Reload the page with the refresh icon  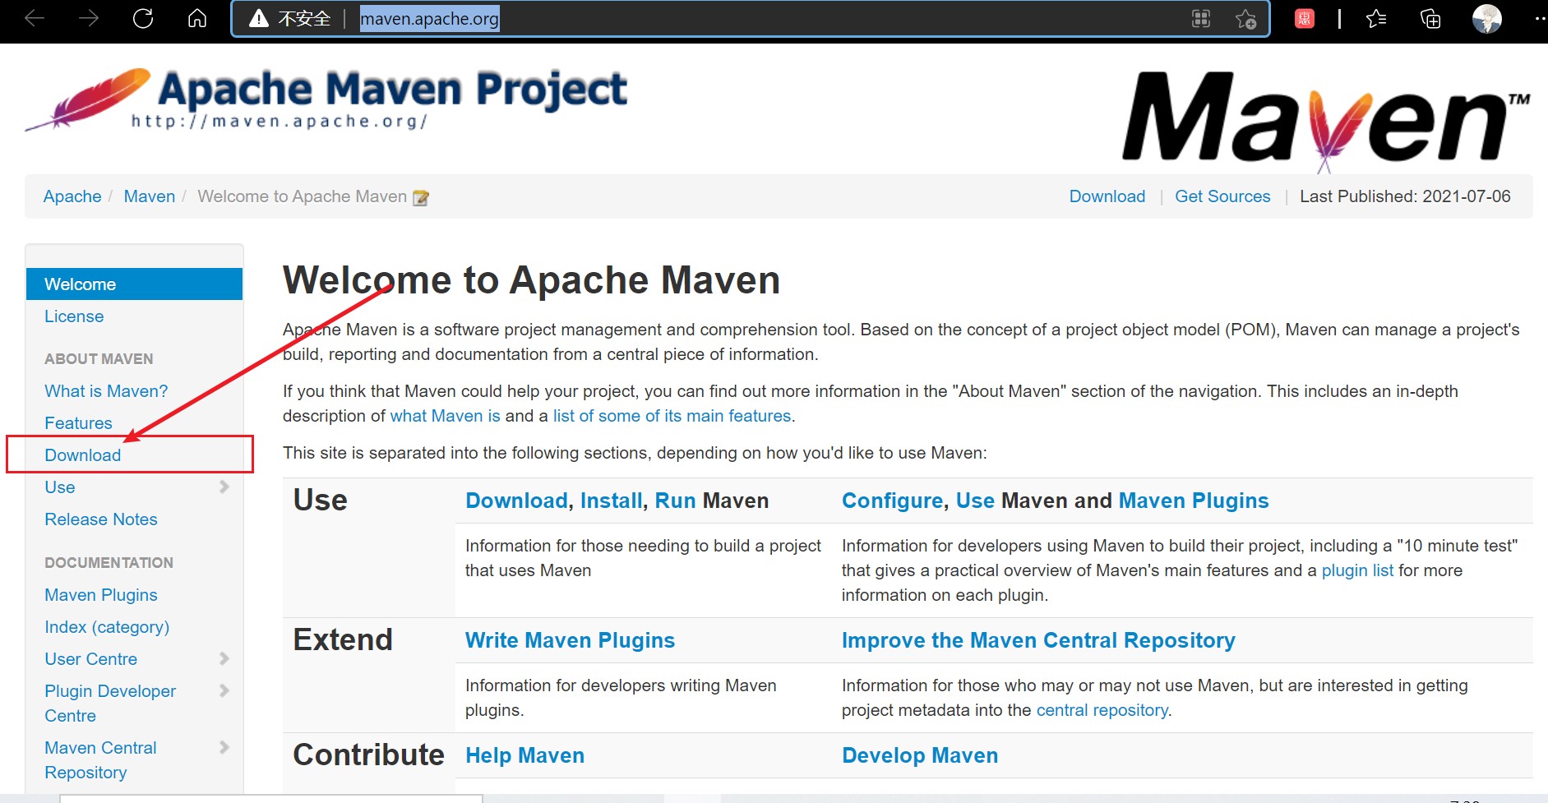click(143, 18)
